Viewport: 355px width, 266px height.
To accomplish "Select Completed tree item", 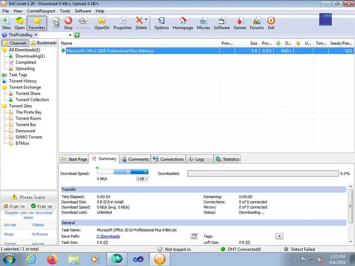I will tap(26, 62).
